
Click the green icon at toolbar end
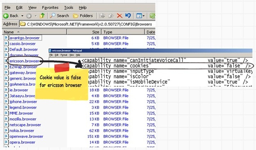point(152,16)
